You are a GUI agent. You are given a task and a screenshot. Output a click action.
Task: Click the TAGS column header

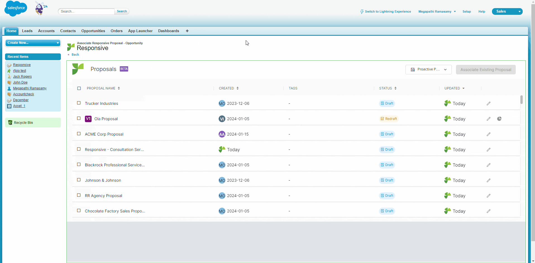293,88
